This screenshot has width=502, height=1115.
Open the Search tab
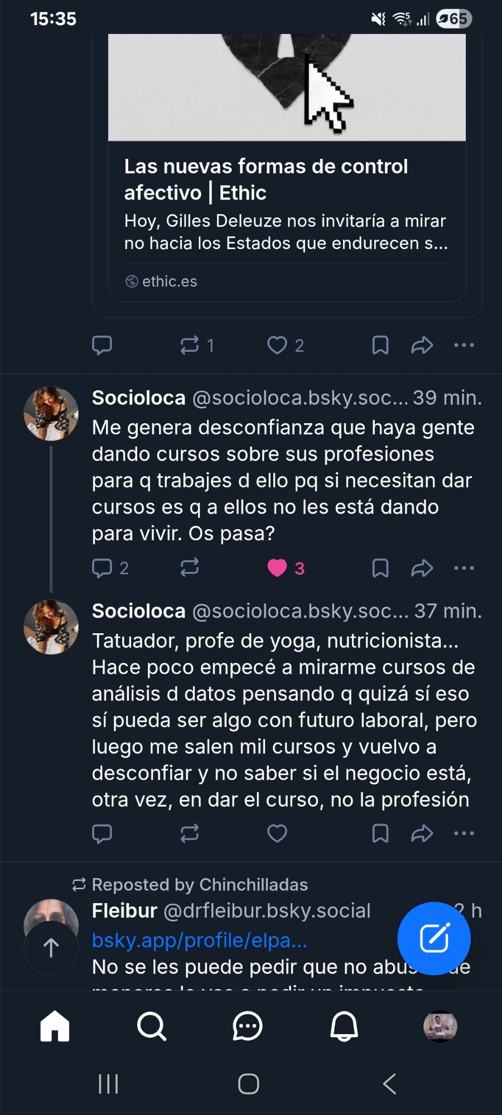151,1026
